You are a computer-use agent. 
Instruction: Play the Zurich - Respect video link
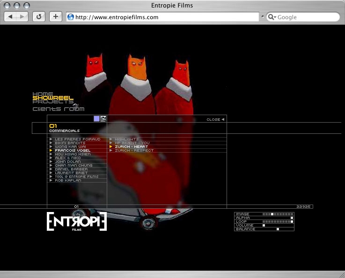(131, 150)
